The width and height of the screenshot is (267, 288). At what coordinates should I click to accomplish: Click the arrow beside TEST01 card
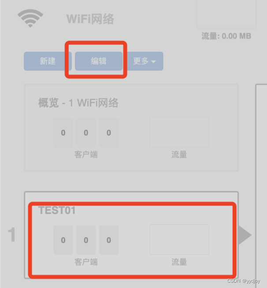pos(245,235)
